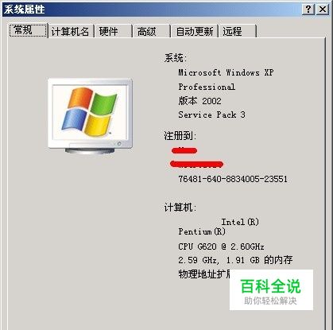Click the question mark help button
The height and width of the screenshot is (330, 333).
tap(308, 10)
